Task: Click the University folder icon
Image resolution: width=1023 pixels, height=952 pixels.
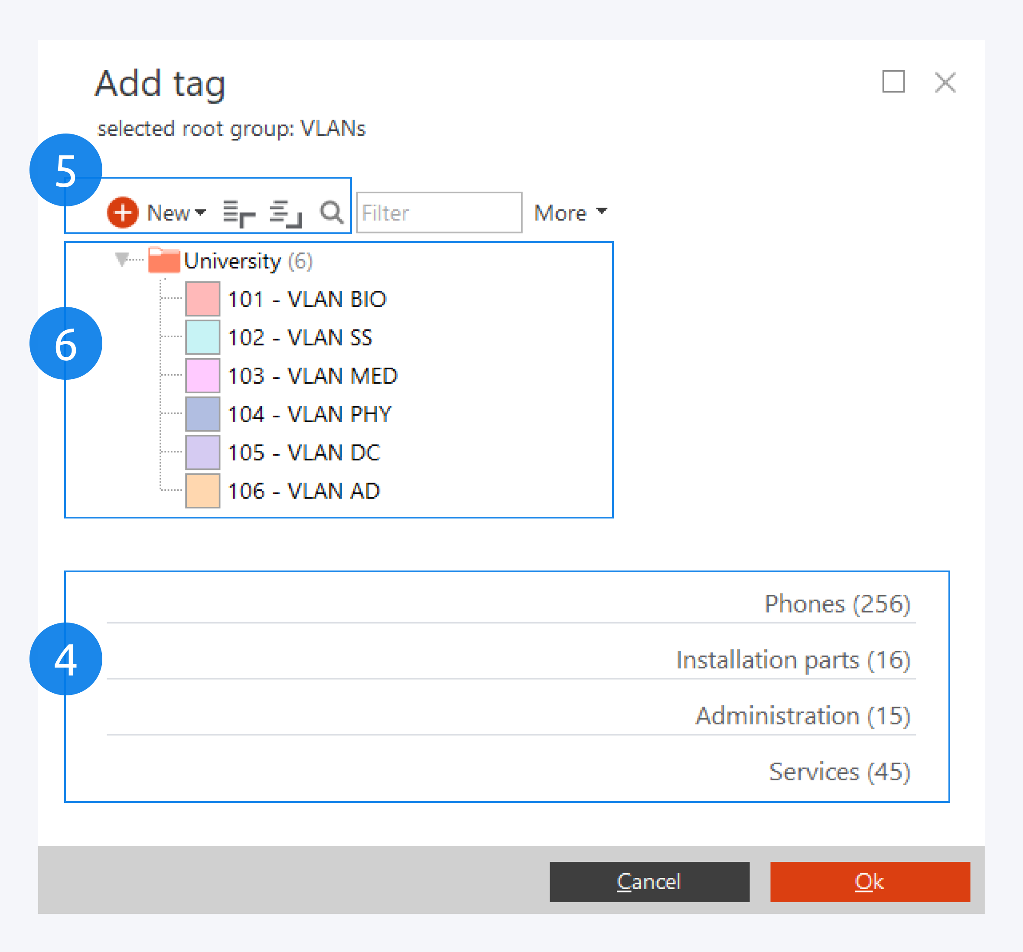Action: (164, 260)
